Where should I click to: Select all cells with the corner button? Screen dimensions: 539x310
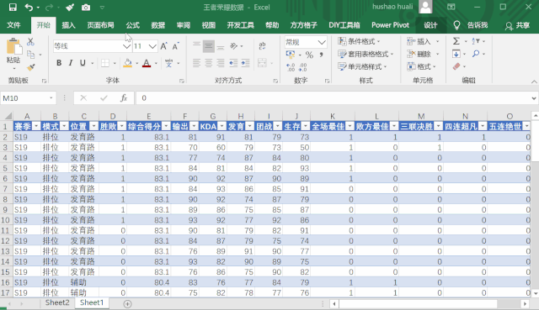tap(8, 116)
